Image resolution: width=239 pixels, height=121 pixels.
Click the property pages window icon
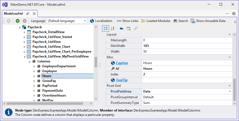coord(129,28)
